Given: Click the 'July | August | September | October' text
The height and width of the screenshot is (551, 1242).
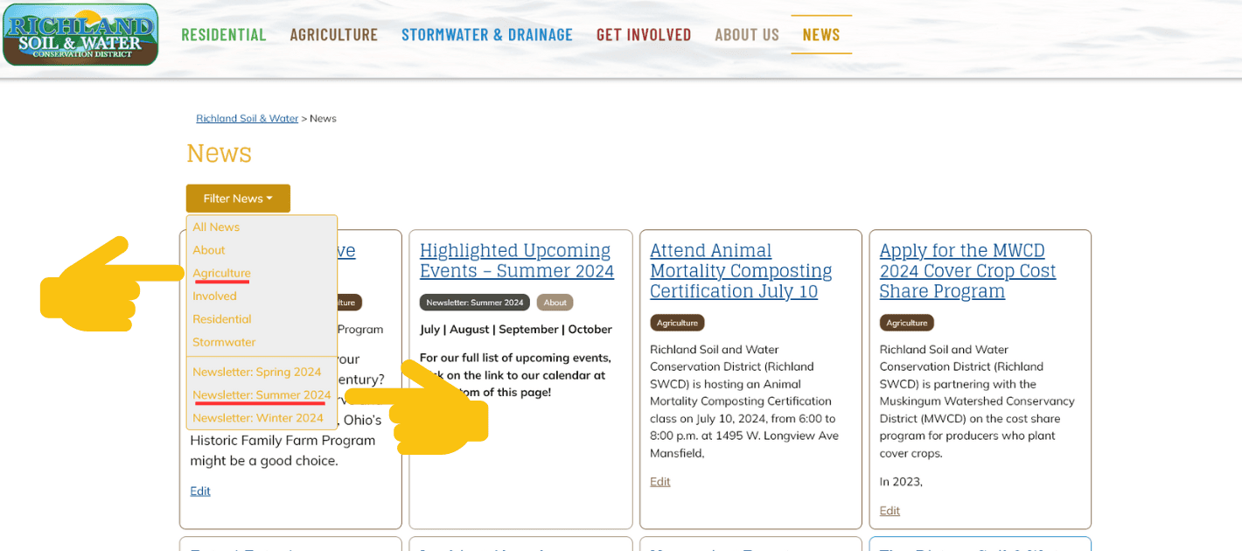Looking at the screenshot, I should click(x=516, y=330).
